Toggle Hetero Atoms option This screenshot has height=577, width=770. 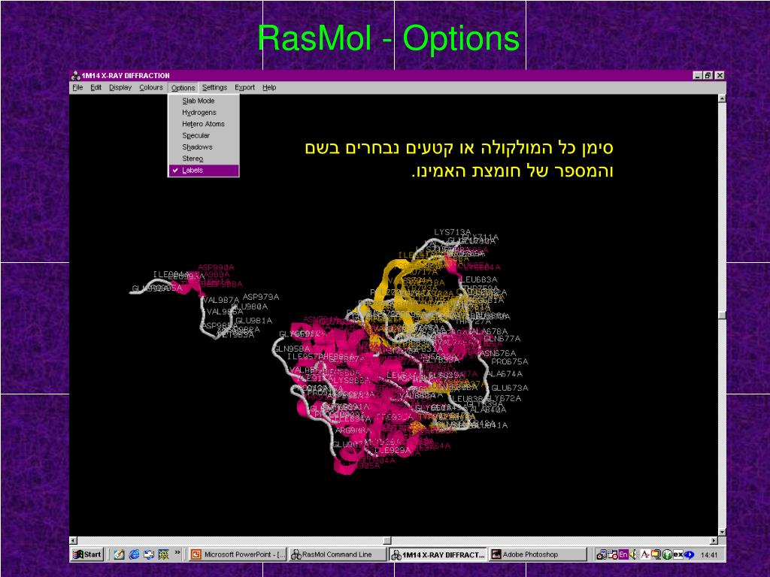click(x=204, y=124)
